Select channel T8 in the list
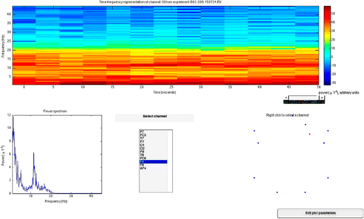The image size is (364, 219). click(x=153, y=155)
